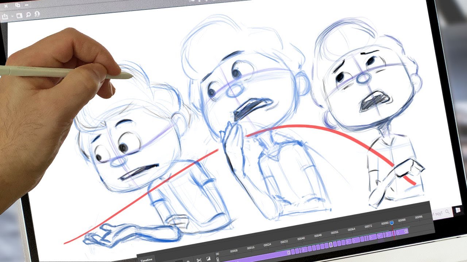Click the face icon right of the magnifier
The width and height of the screenshot is (467, 262).
click(37, 14)
